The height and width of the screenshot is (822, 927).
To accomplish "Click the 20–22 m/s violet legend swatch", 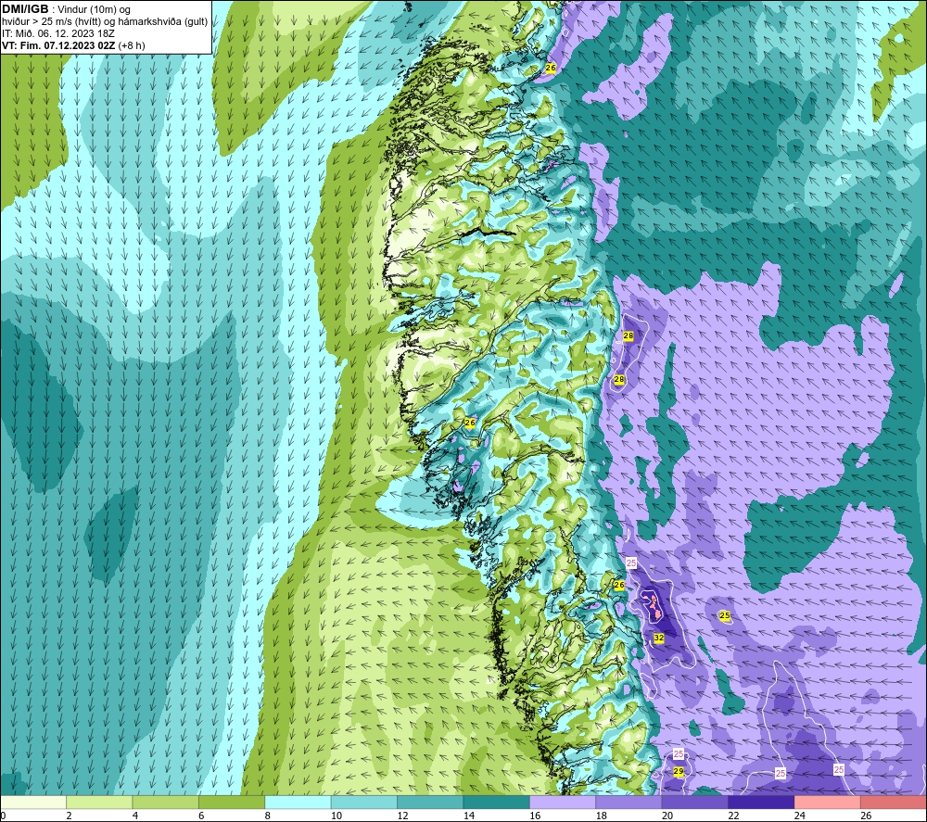I will 695,802.
